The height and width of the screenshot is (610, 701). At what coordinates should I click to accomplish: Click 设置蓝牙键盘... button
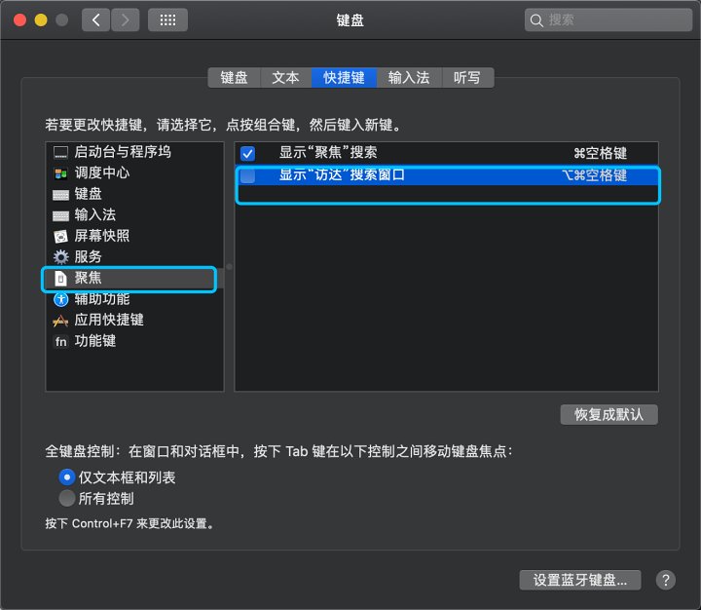click(580, 580)
